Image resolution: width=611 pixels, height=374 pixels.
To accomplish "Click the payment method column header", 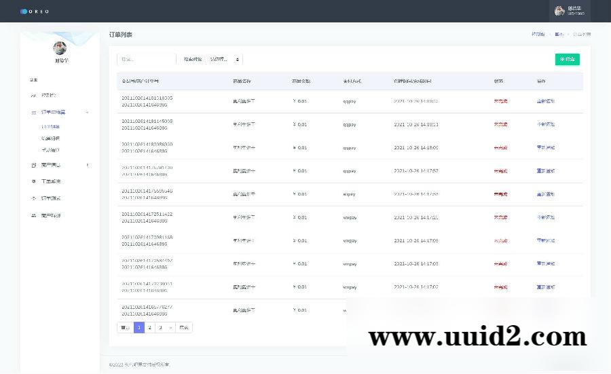I will point(352,81).
